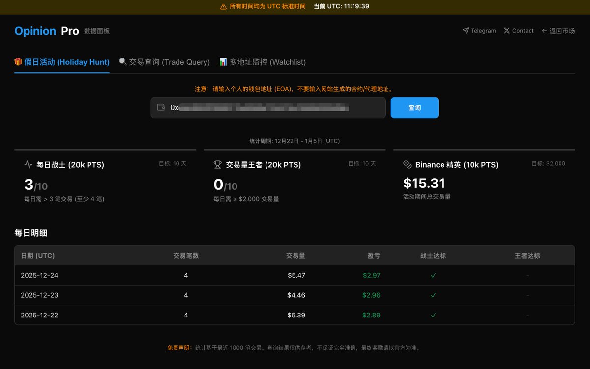Screen dimensions: 590x369
Task: Select the 2025-12-23 date cell
Action: (39, 295)
